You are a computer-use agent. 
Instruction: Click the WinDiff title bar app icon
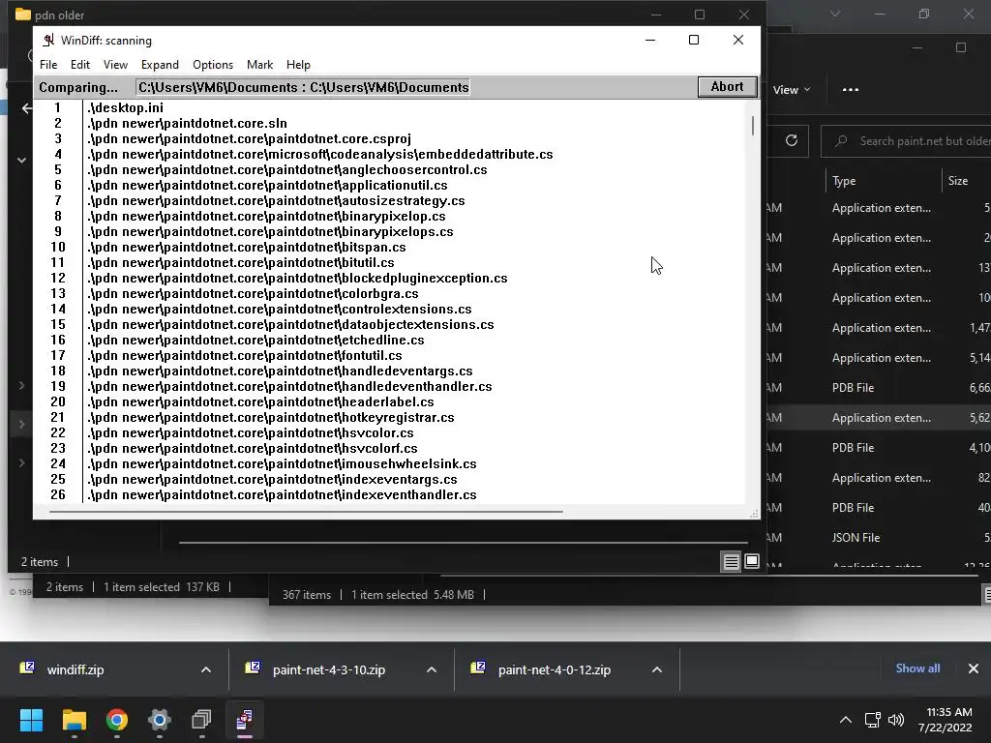pyautogui.click(x=48, y=41)
